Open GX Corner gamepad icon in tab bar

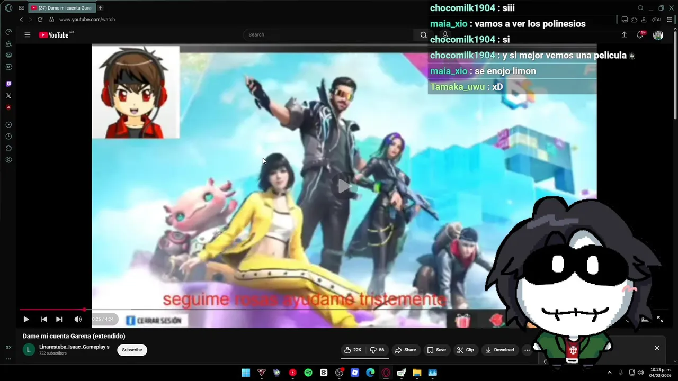coord(21,8)
